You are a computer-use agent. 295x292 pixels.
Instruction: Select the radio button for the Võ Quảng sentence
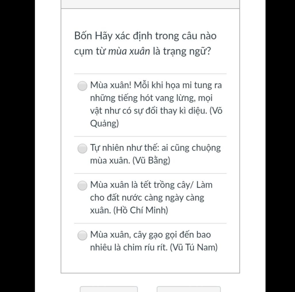coord(82,86)
